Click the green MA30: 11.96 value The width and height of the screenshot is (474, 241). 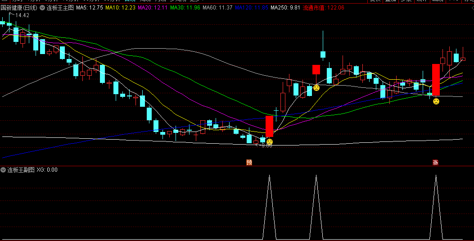tap(185, 8)
